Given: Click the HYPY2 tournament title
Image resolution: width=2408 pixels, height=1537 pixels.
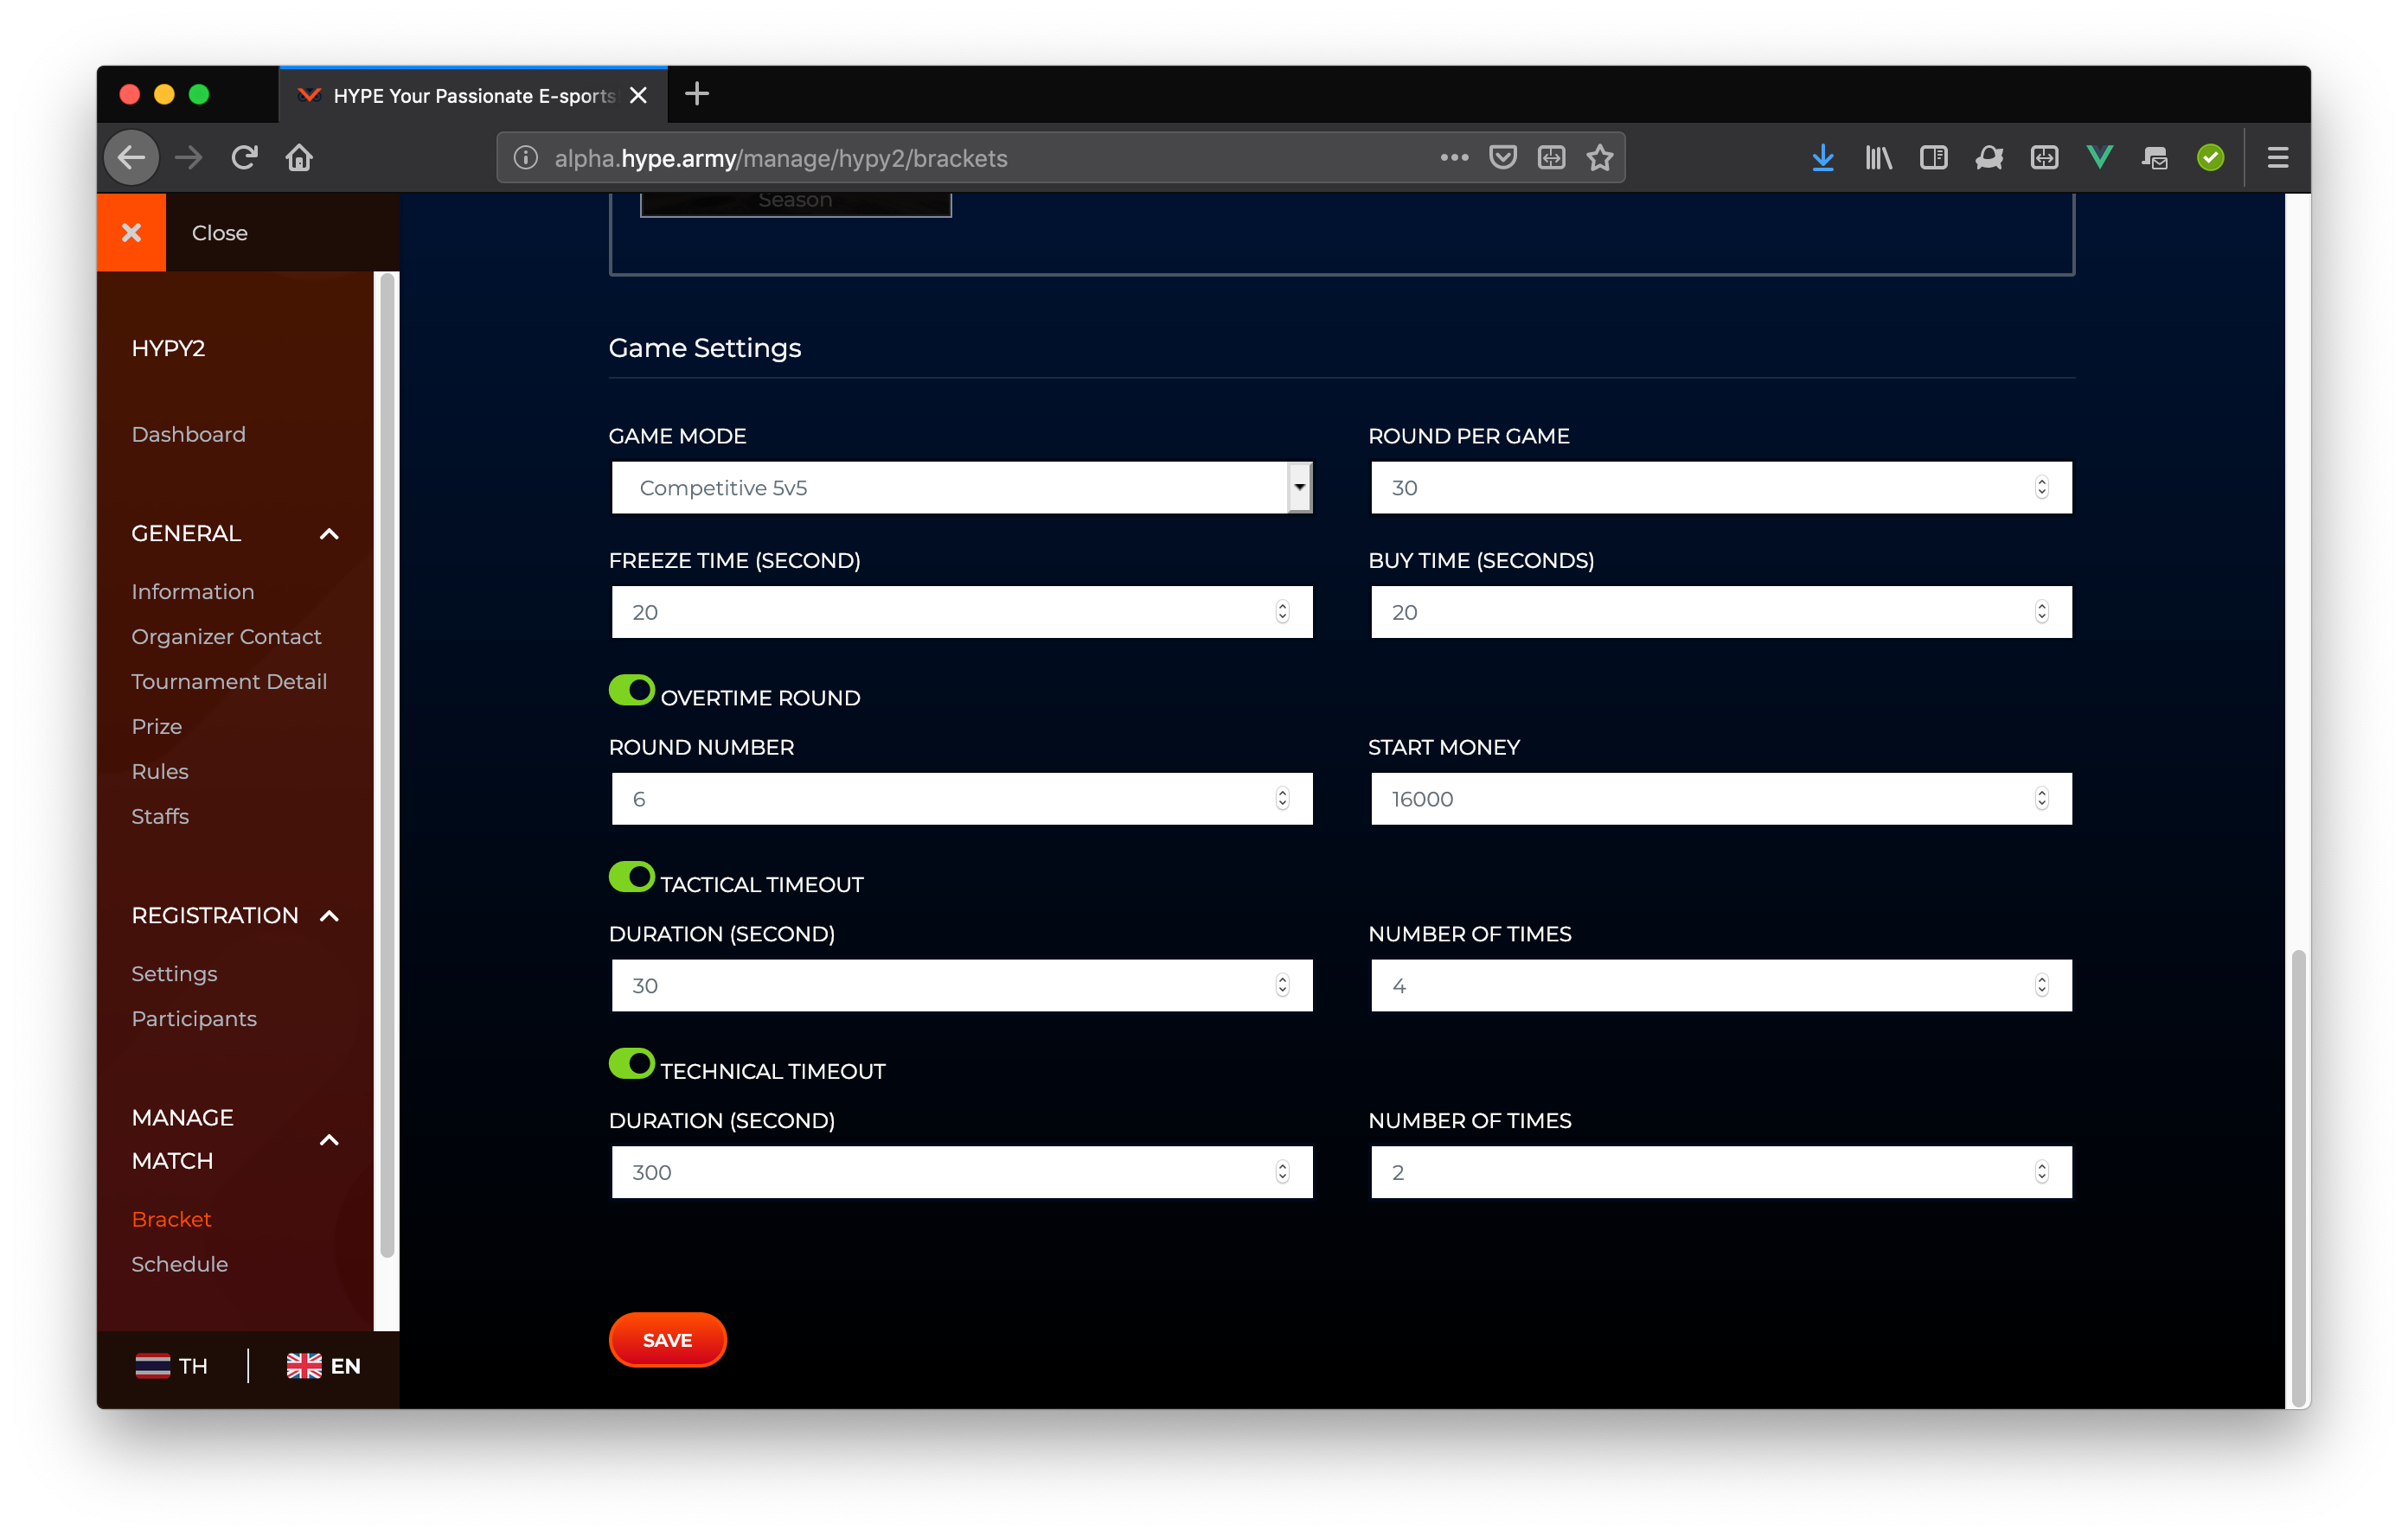Looking at the screenshot, I should tap(168, 348).
